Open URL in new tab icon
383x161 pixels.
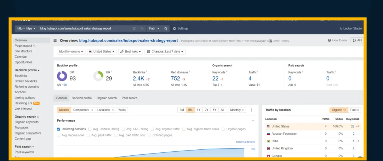pyautogui.click(x=134, y=28)
